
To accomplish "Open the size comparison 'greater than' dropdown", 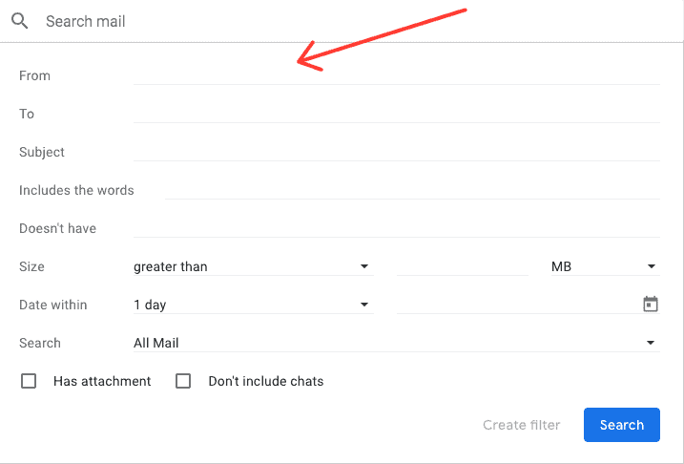I will coord(252,266).
